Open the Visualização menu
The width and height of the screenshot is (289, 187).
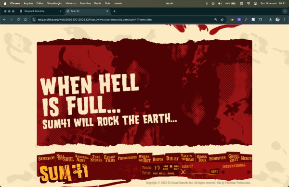[x=54, y=3]
